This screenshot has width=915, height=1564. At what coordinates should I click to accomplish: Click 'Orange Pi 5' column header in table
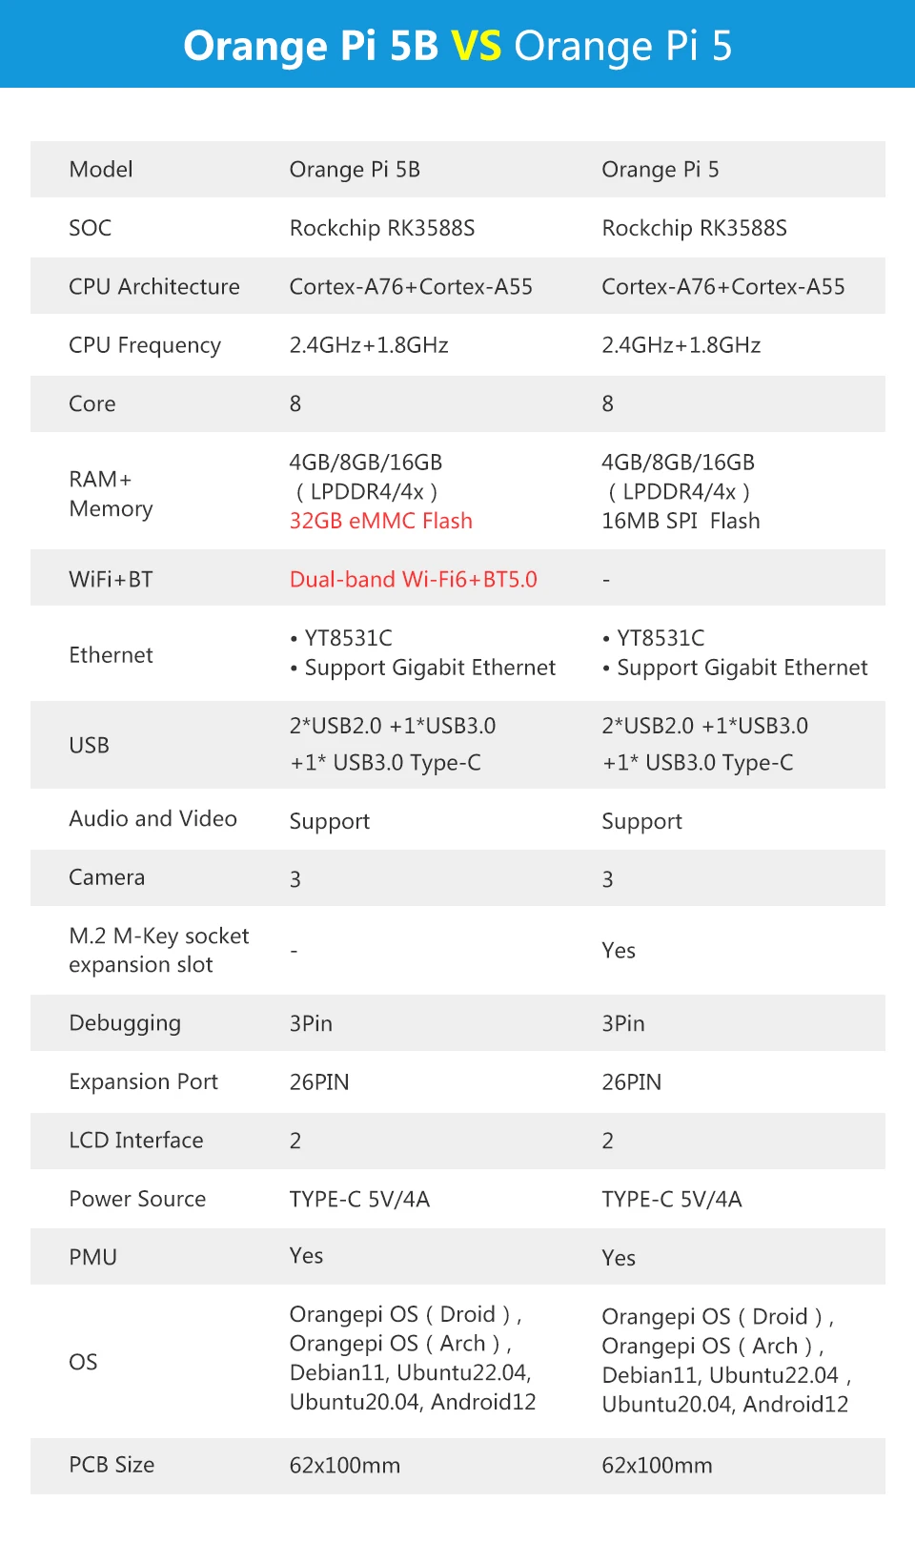[661, 169]
